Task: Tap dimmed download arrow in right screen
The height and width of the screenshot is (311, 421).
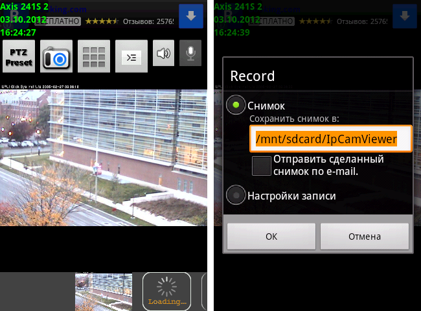Action: (x=405, y=16)
